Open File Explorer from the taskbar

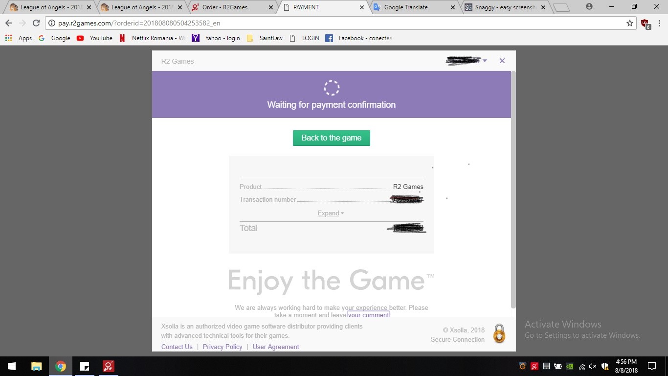[x=37, y=366]
